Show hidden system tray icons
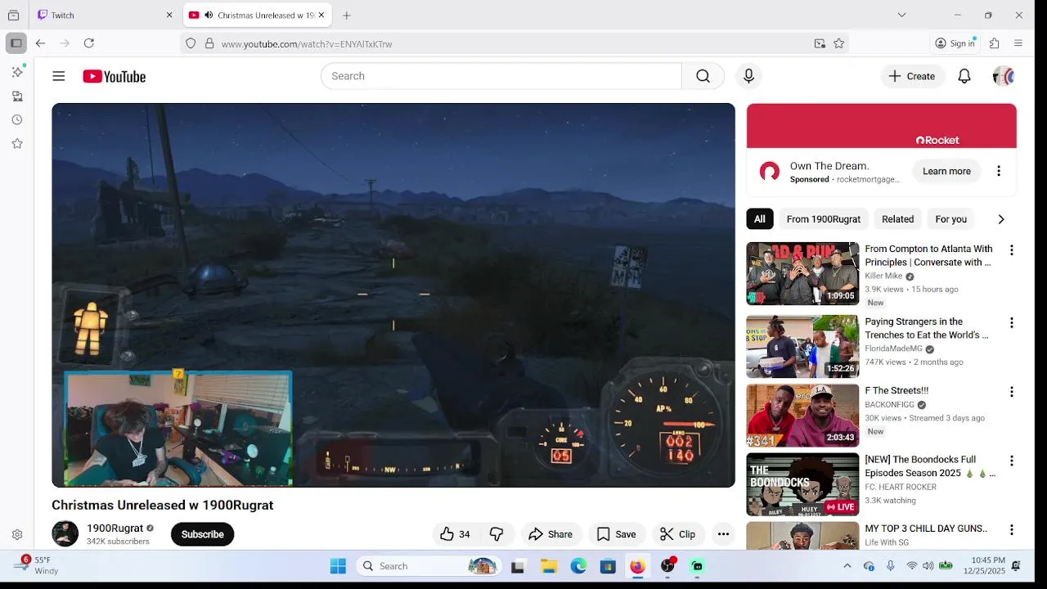The image size is (1047, 589). click(847, 566)
